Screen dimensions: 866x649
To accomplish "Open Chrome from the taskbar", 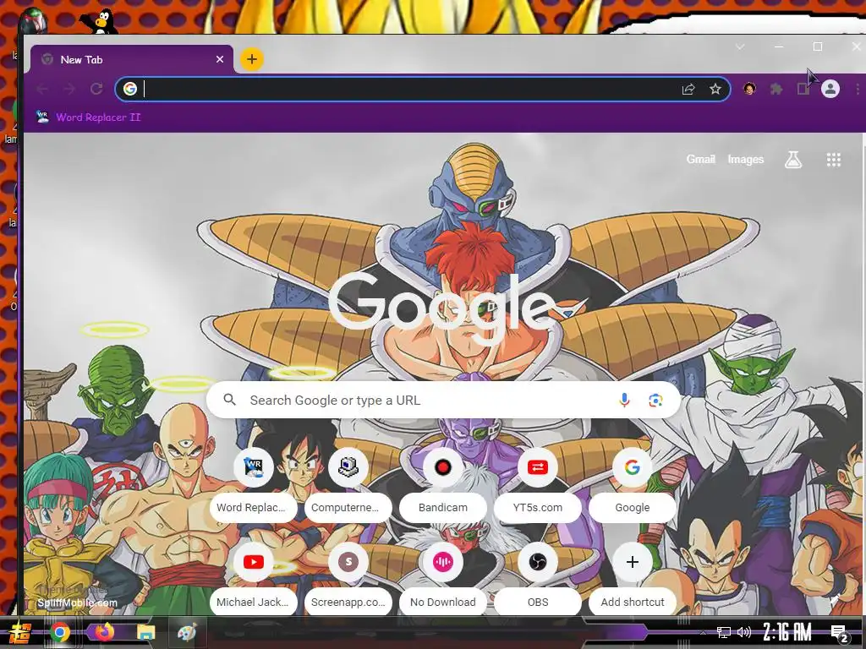I will click(x=60, y=632).
